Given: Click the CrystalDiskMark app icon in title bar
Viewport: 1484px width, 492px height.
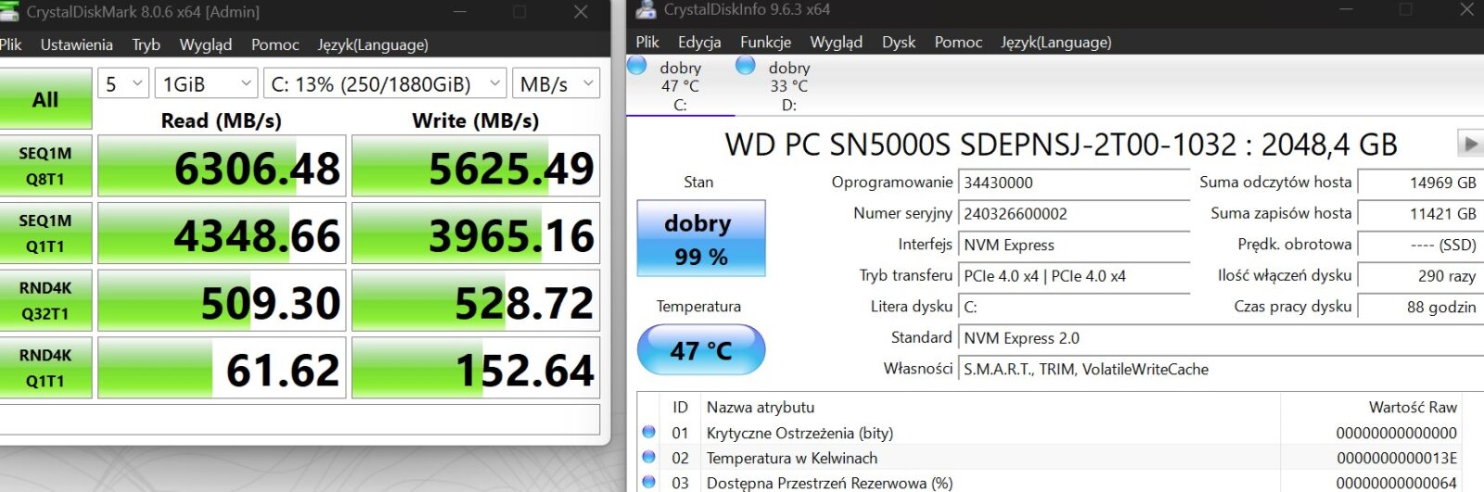Looking at the screenshot, I should pos(8,12).
